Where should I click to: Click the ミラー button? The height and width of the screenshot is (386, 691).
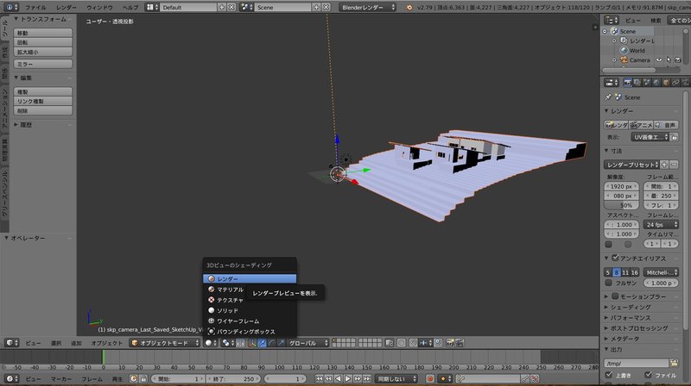pyautogui.click(x=42, y=64)
